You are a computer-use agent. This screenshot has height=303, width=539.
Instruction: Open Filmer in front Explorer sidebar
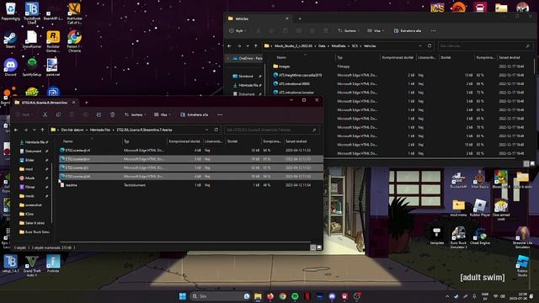(x=30, y=187)
